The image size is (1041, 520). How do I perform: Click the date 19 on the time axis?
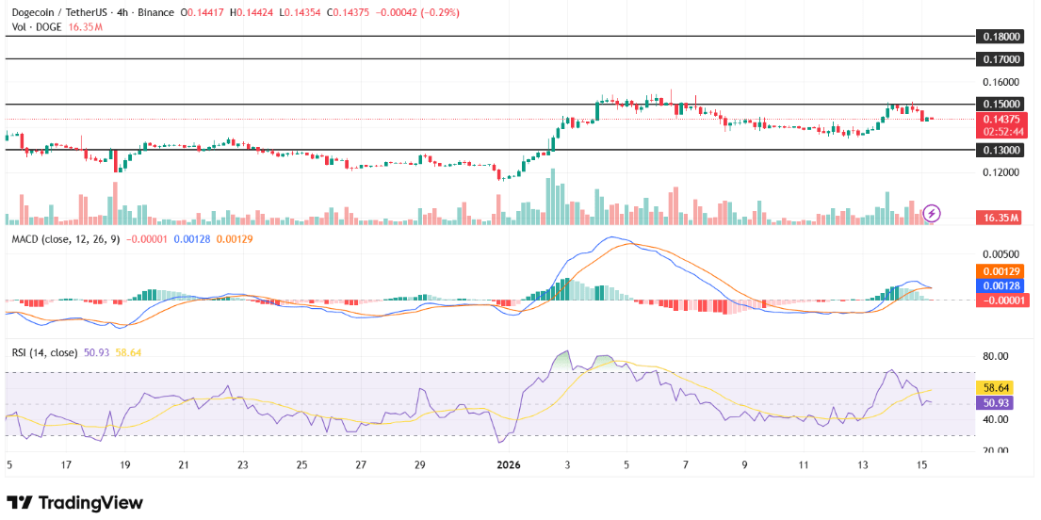125,464
